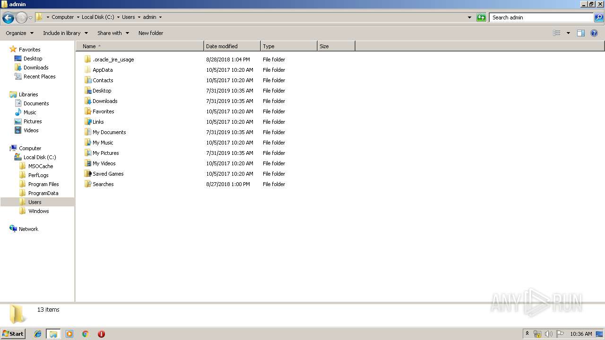
Task: Open Music library in sidebar
Action: 30,112
